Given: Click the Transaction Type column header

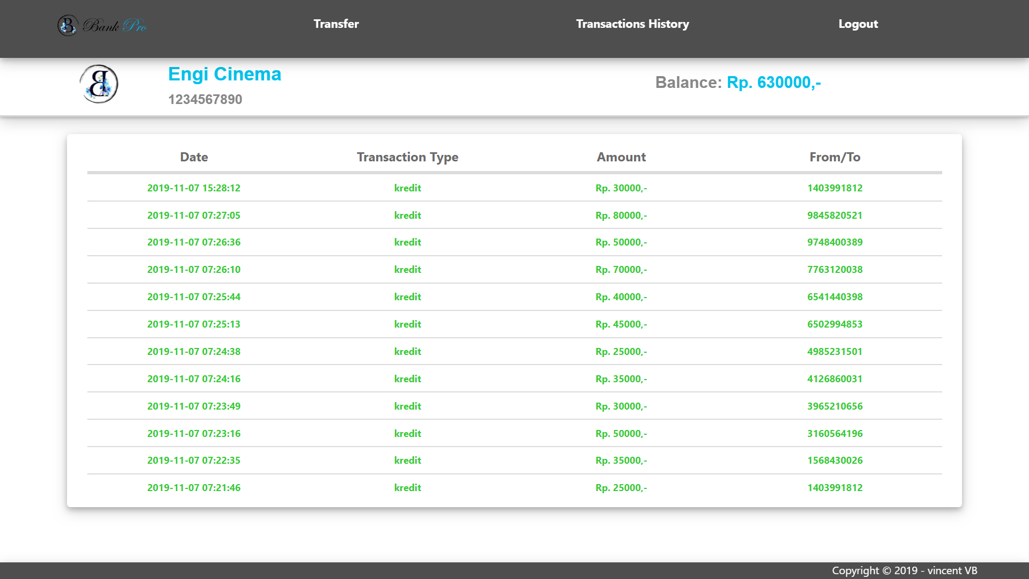Looking at the screenshot, I should [x=407, y=157].
